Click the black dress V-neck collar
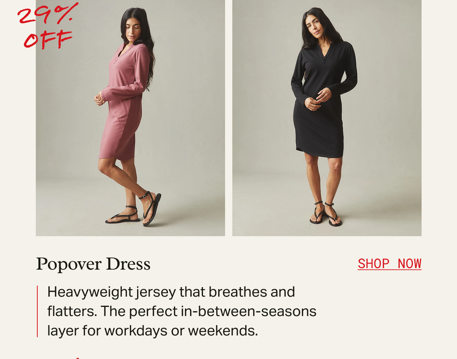Viewport: 457px width, 359px height. click(x=324, y=51)
